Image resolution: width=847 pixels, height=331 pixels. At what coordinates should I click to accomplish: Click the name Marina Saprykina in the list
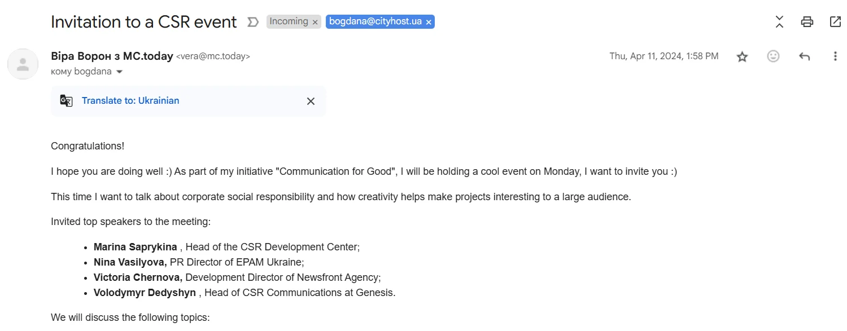coord(135,247)
